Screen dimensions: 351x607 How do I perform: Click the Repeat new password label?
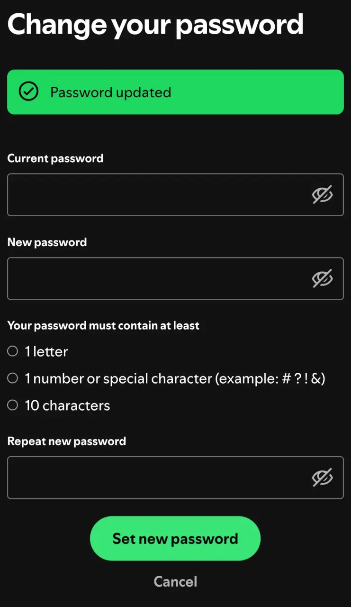[x=67, y=441]
